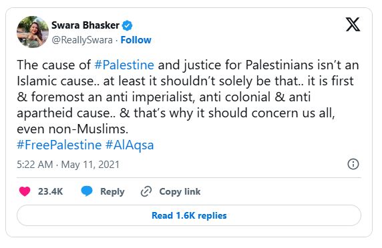Click the X logo icon

(353, 24)
